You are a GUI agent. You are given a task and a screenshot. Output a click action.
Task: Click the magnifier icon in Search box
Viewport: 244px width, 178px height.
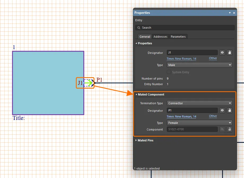139,28
